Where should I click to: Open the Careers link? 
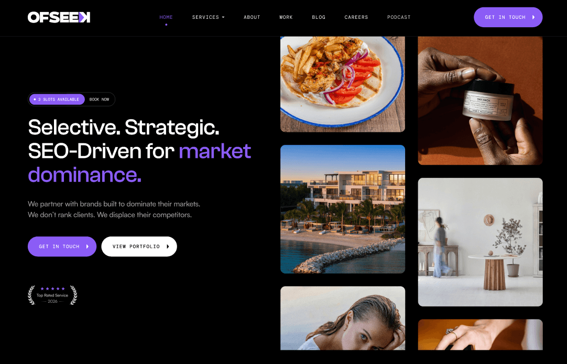356,17
